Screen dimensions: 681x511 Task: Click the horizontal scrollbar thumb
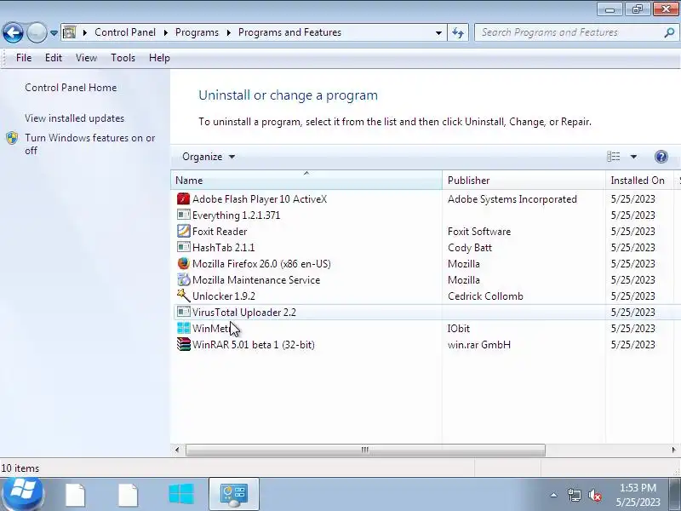point(365,450)
